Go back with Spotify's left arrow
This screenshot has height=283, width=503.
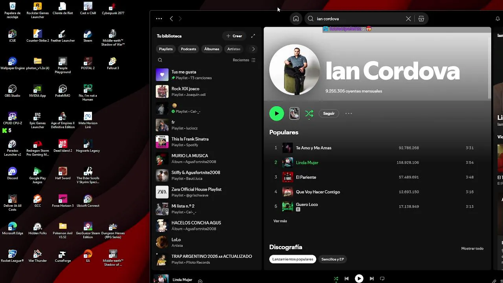pos(171,18)
